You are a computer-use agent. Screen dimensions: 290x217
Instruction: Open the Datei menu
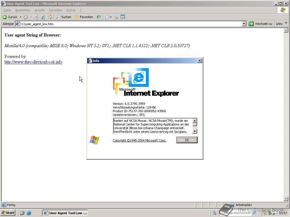coord(7,10)
